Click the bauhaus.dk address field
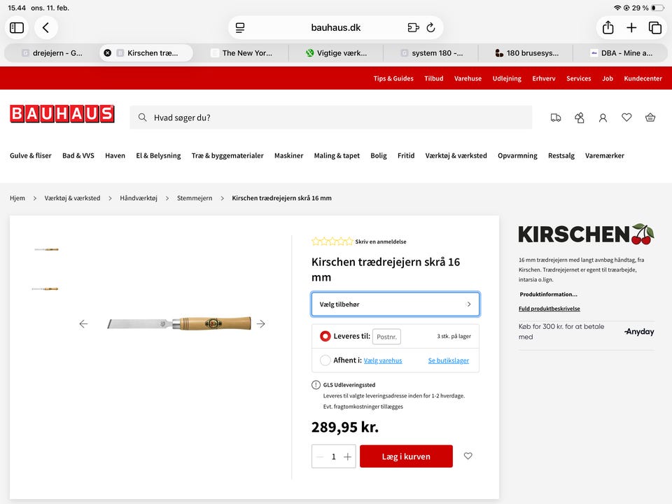Screen dimensions: 672x504 click(335, 28)
